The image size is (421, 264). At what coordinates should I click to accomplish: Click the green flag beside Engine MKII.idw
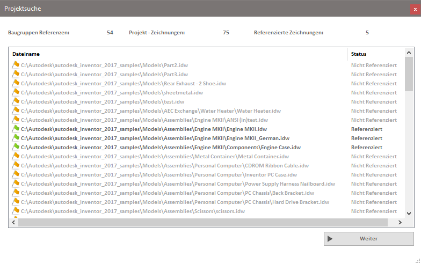(x=16, y=129)
